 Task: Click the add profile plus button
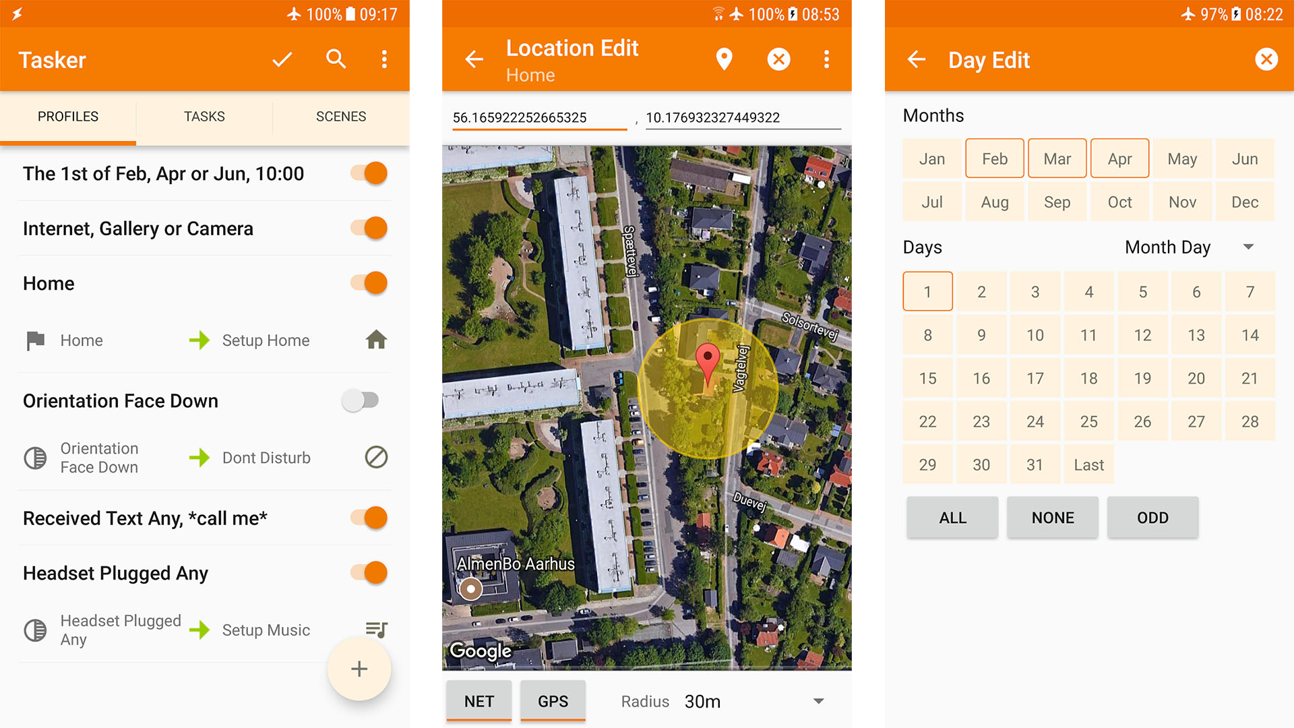(x=359, y=669)
